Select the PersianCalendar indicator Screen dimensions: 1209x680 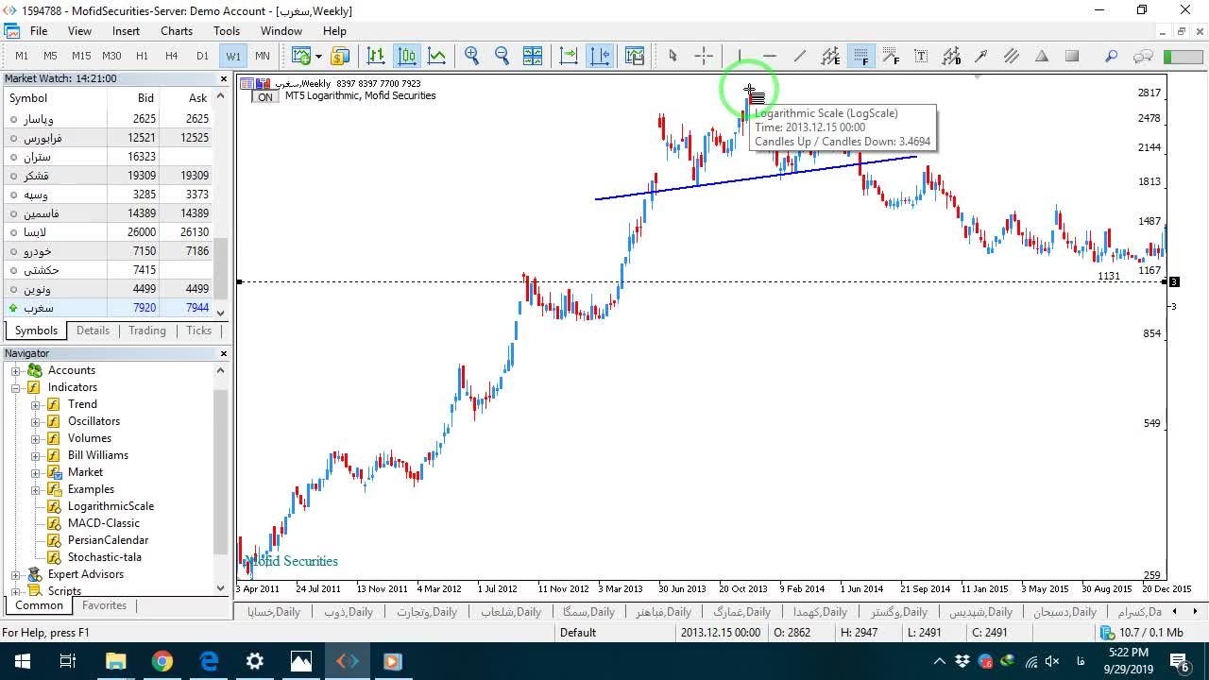coord(108,540)
